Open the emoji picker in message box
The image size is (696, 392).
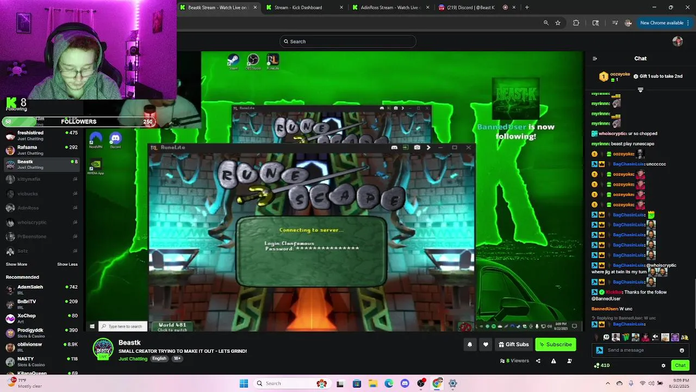click(682, 350)
